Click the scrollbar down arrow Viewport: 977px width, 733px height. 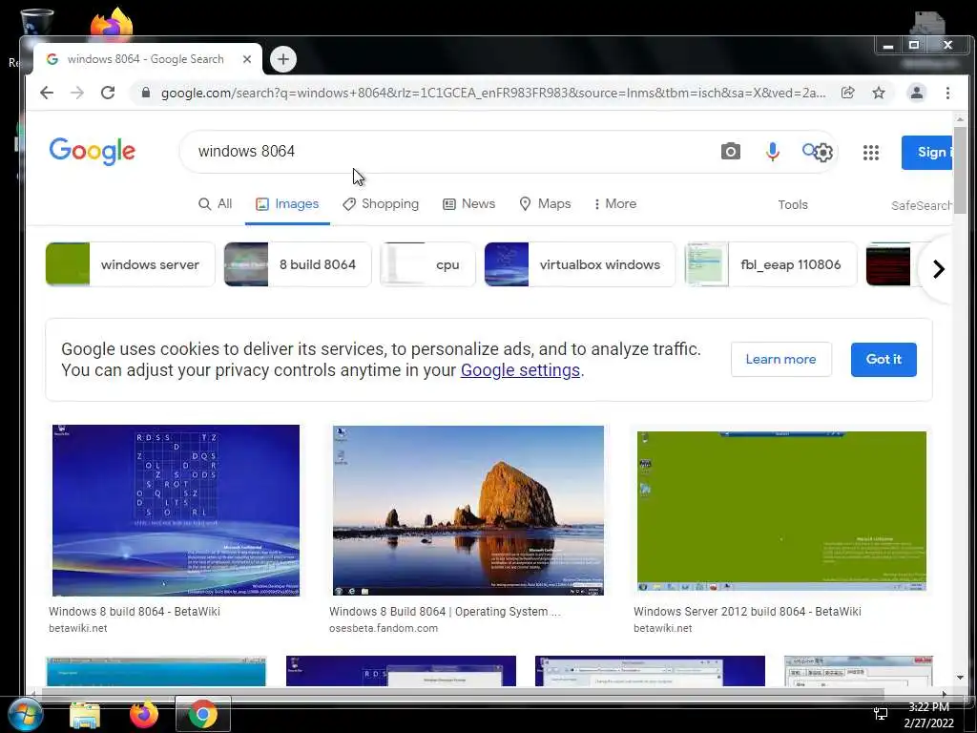[960, 678]
